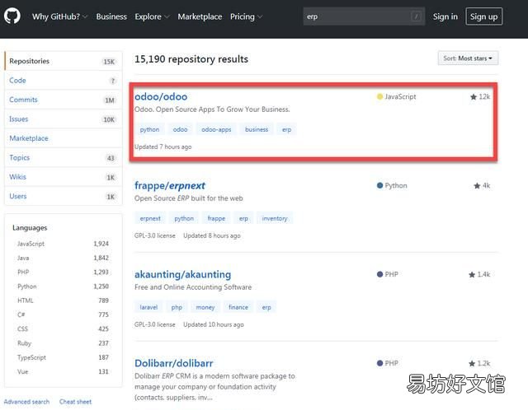Image resolution: width=528 pixels, height=410 pixels.
Task: Click the GPL-3.0 license text under erpnext
Action: click(x=155, y=235)
